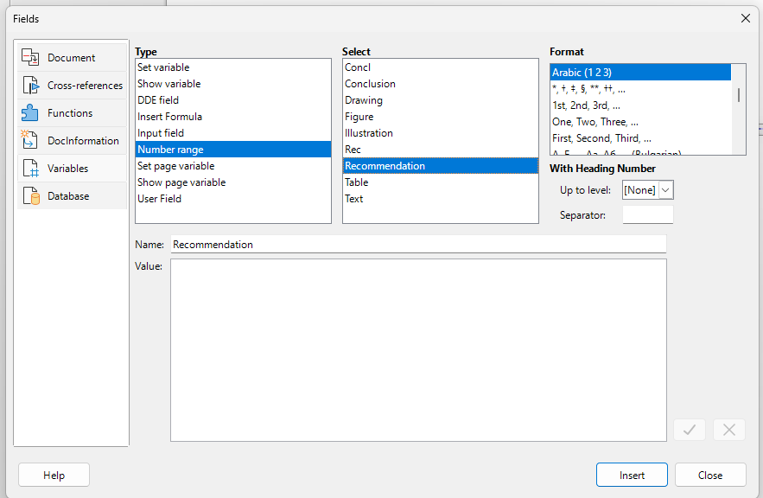The width and height of the screenshot is (763, 498).
Task: Open the Document tab icon
Action: [x=30, y=57]
